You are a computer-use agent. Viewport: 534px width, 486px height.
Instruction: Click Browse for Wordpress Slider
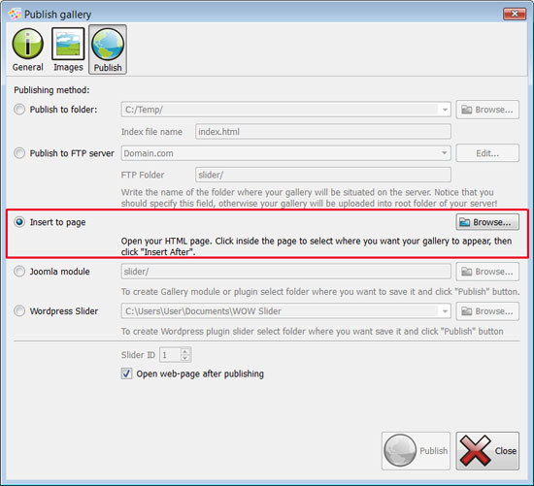[x=487, y=311]
